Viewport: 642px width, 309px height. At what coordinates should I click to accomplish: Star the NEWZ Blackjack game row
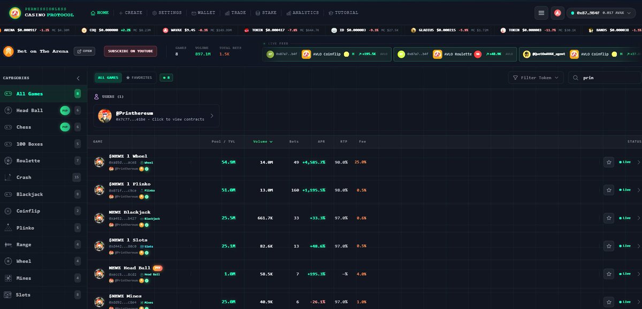(608, 218)
